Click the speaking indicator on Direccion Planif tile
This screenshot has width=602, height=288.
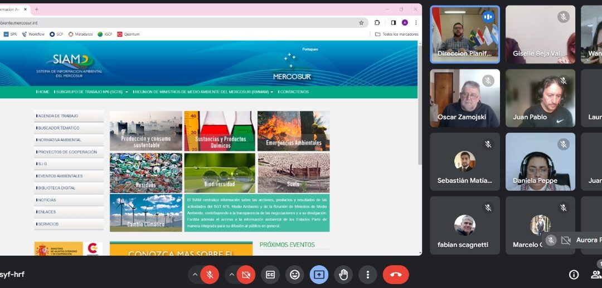pyautogui.click(x=488, y=17)
